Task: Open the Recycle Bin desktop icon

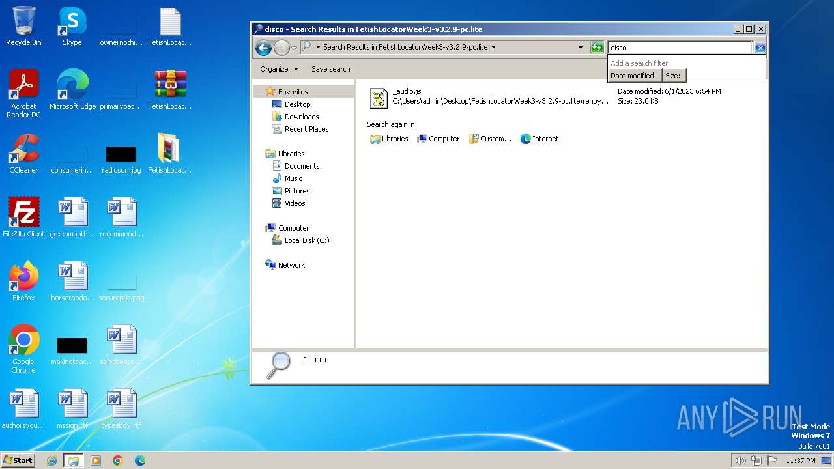Action: 23,27
